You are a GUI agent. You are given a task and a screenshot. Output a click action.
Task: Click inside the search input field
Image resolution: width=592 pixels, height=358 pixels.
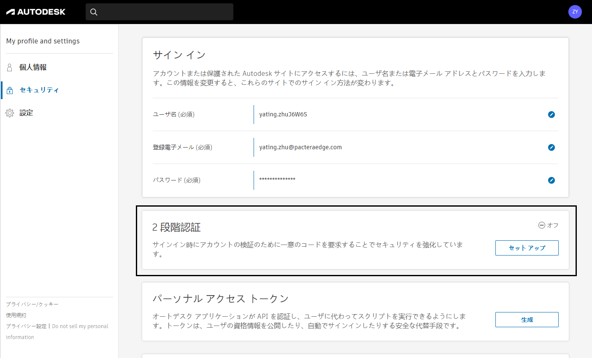point(160,12)
